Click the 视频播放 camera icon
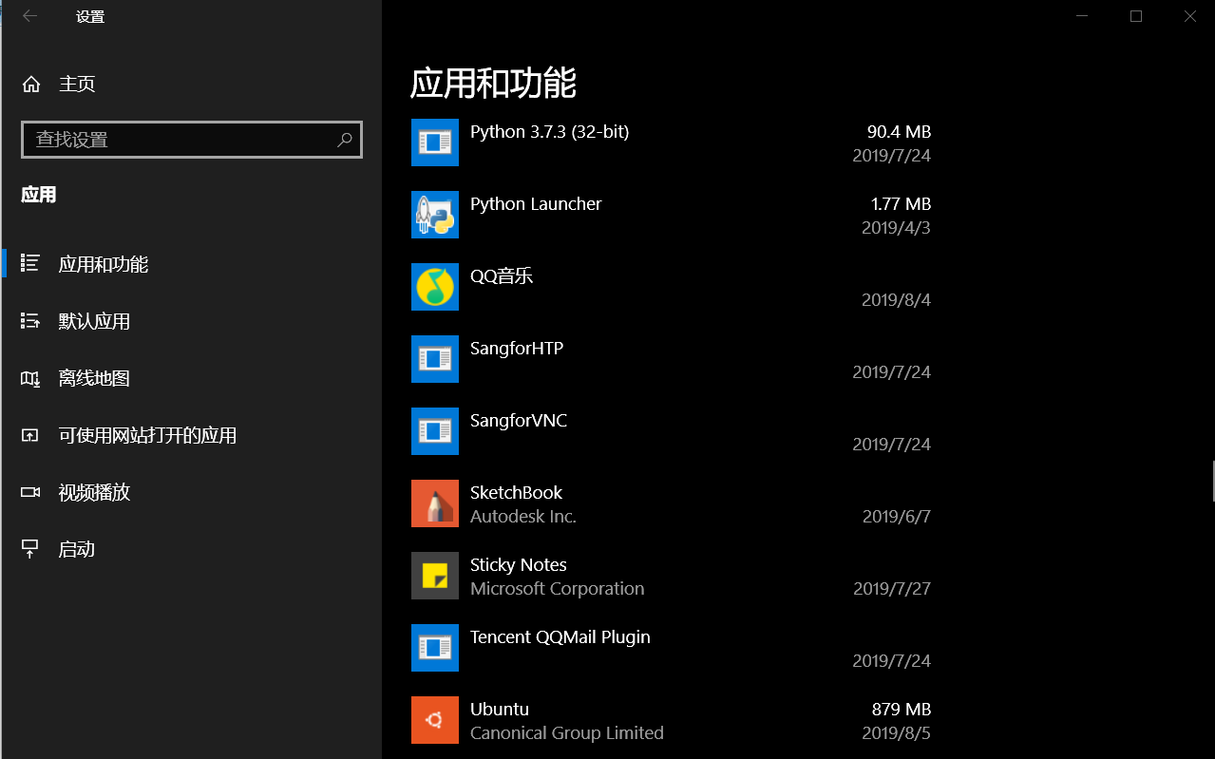Viewport: 1215px width, 759px height. pyautogui.click(x=30, y=492)
